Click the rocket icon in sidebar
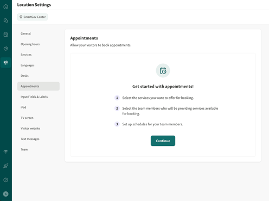 6,166
